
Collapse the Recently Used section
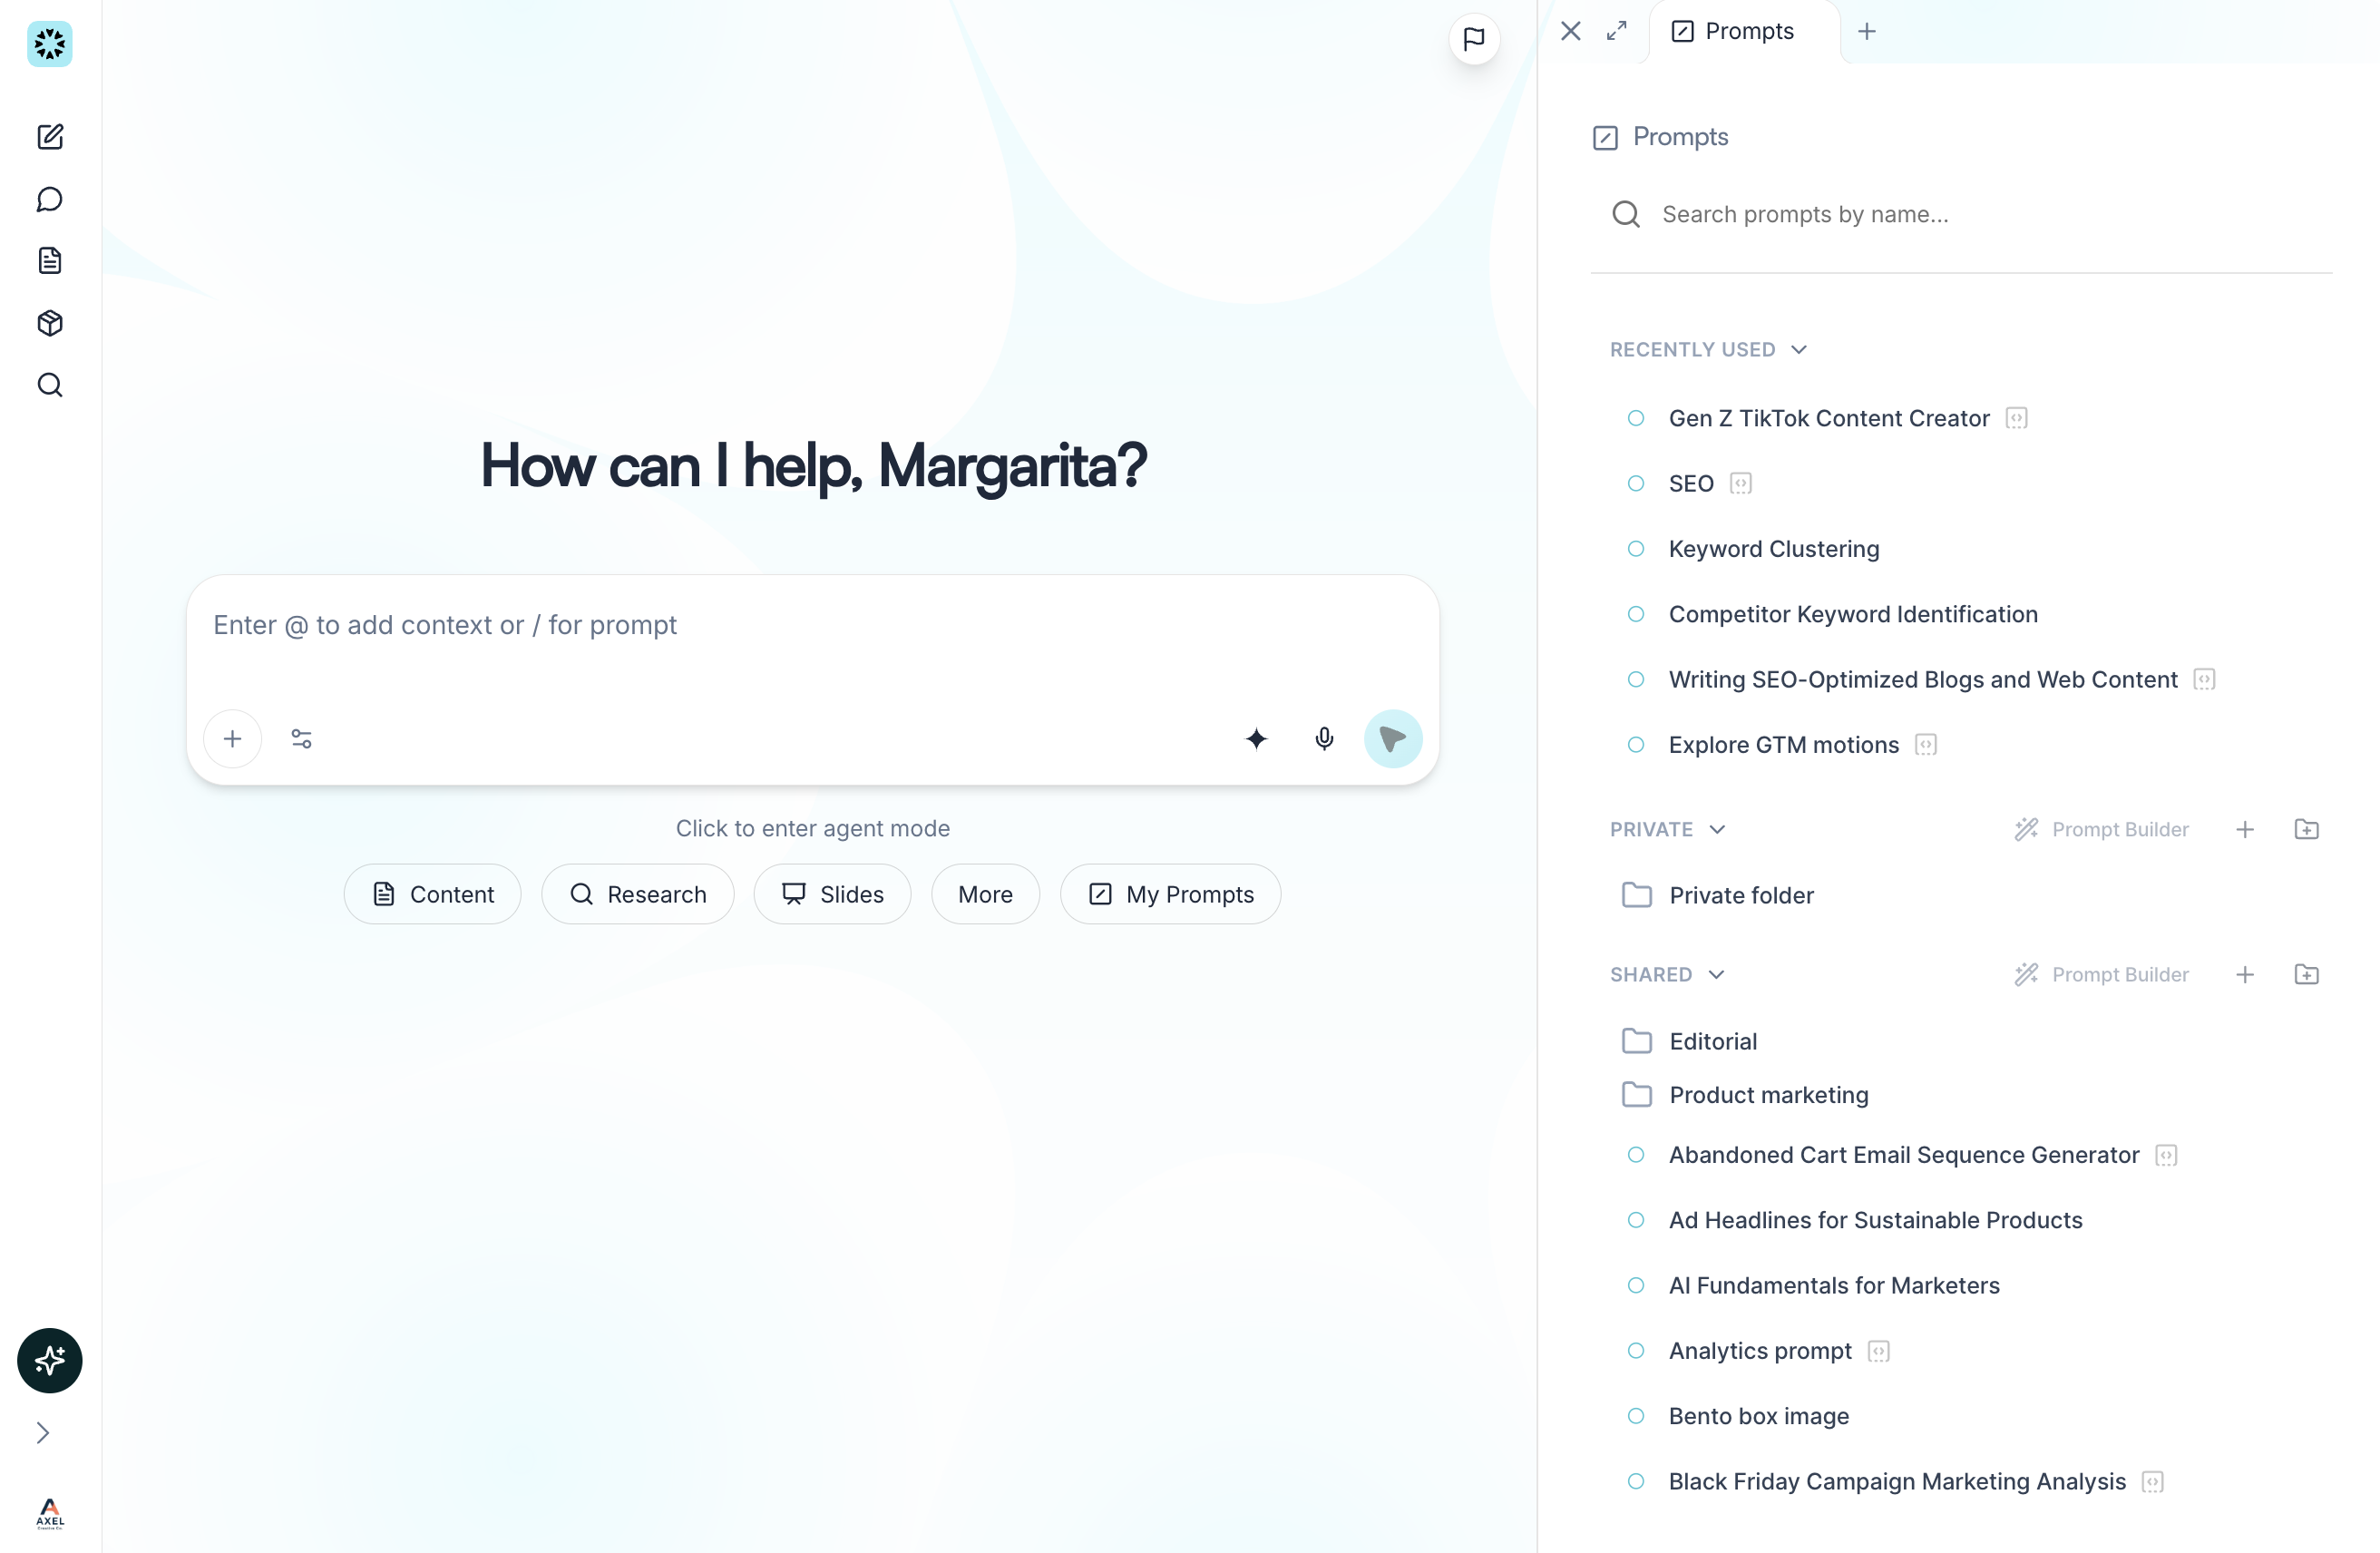pos(1798,350)
